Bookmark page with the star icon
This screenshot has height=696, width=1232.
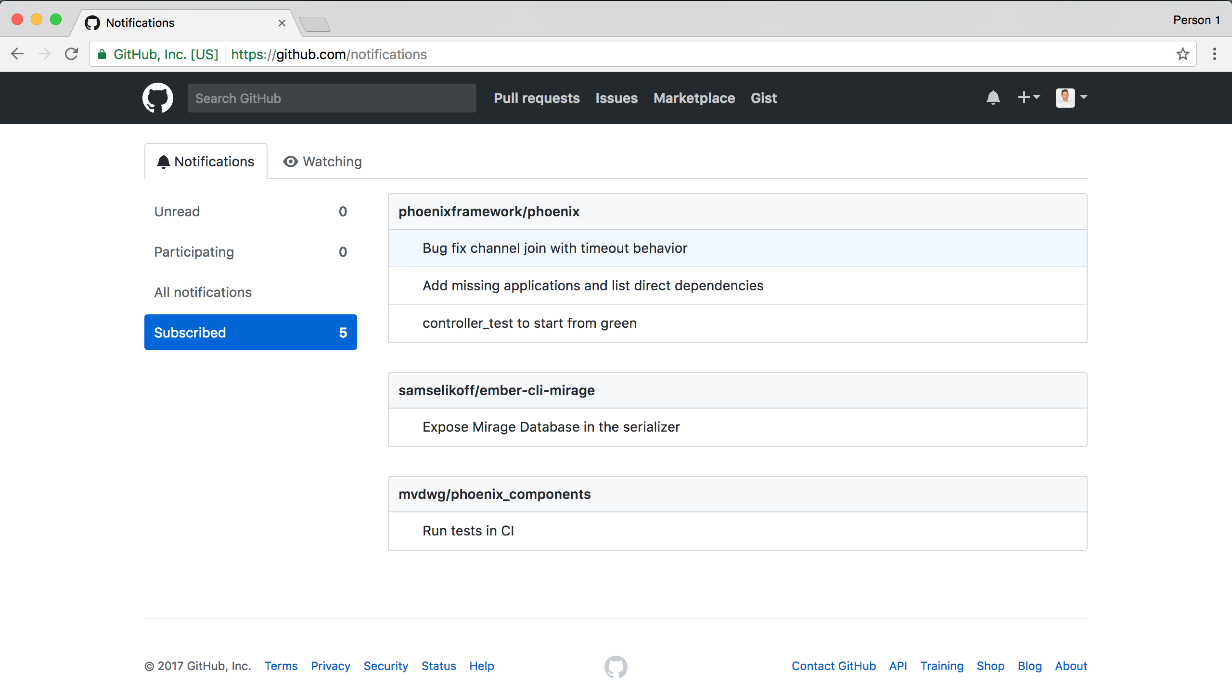tap(1182, 54)
